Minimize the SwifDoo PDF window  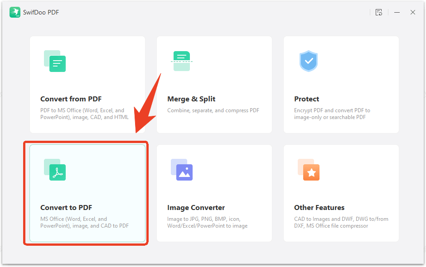tap(397, 12)
